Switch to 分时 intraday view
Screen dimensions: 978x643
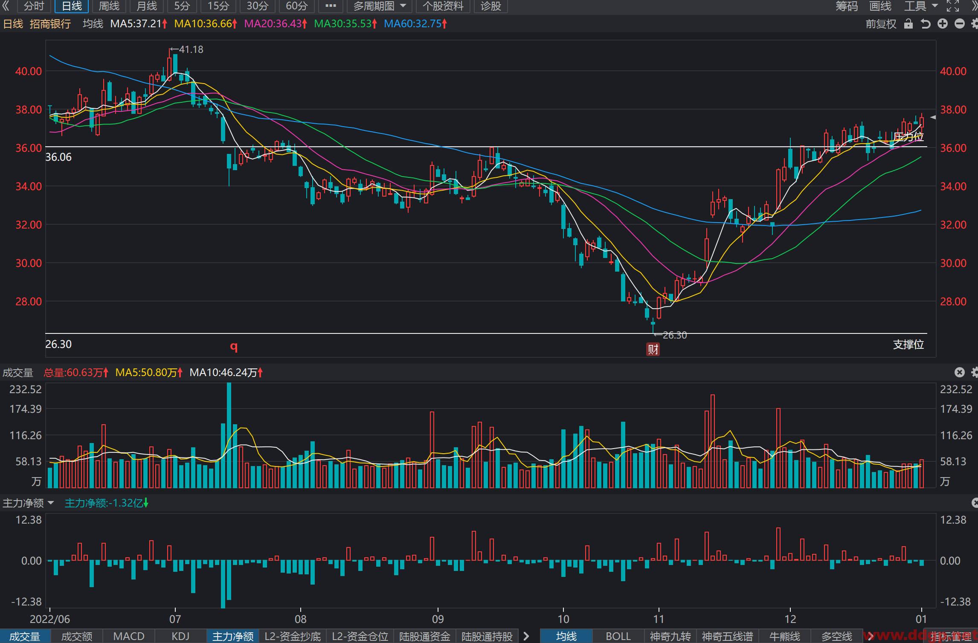tap(34, 6)
